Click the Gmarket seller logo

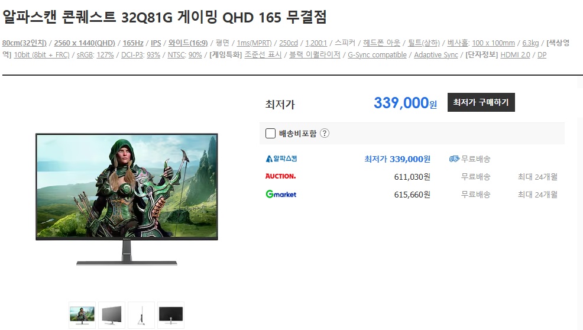[281, 194]
